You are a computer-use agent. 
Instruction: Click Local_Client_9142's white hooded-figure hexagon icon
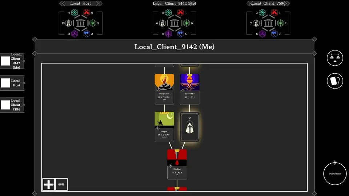click(163, 23)
